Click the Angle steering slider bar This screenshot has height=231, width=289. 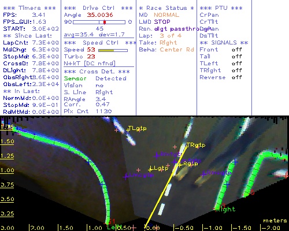pyautogui.click(x=99, y=22)
